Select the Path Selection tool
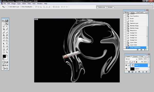 4,44
